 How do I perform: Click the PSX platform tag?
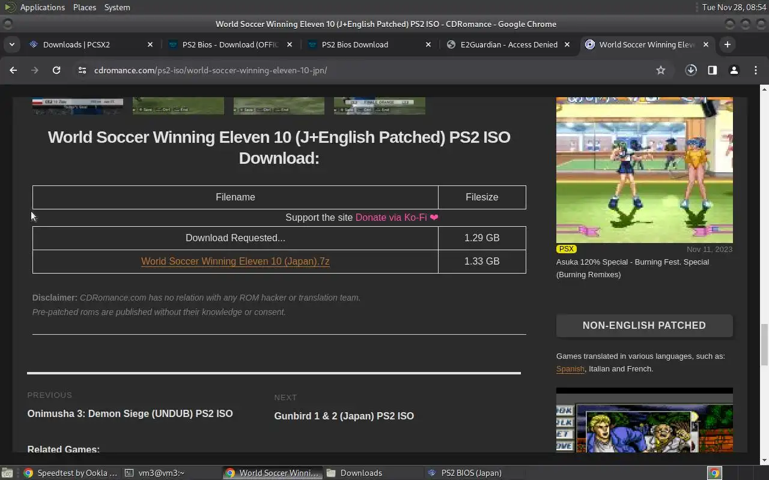[566, 249]
